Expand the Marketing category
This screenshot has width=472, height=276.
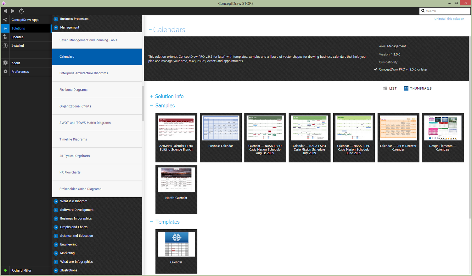click(x=56, y=253)
